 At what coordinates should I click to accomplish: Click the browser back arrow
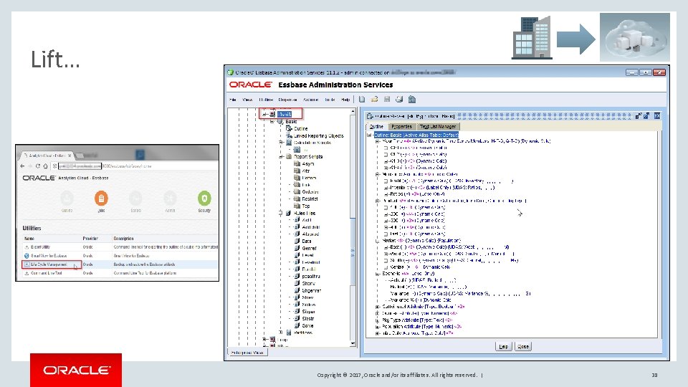(x=22, y=166)
